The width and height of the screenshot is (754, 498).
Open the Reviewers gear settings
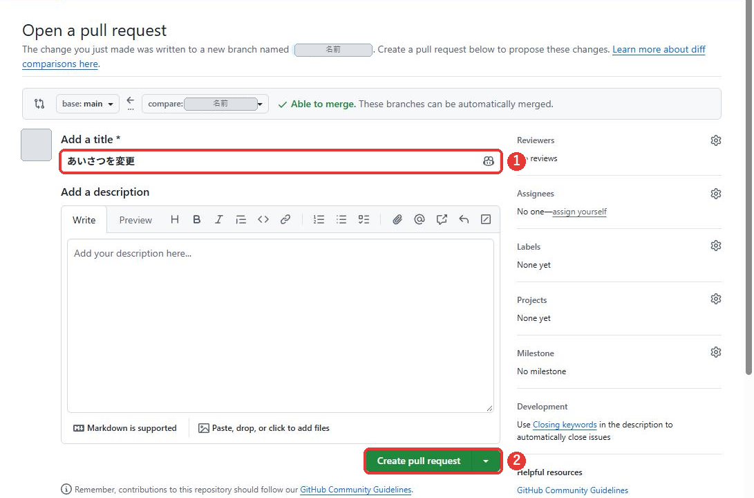[715, 140]
